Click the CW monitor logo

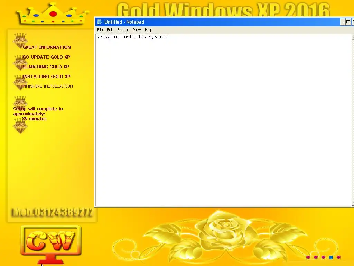[x=51, y=245]
